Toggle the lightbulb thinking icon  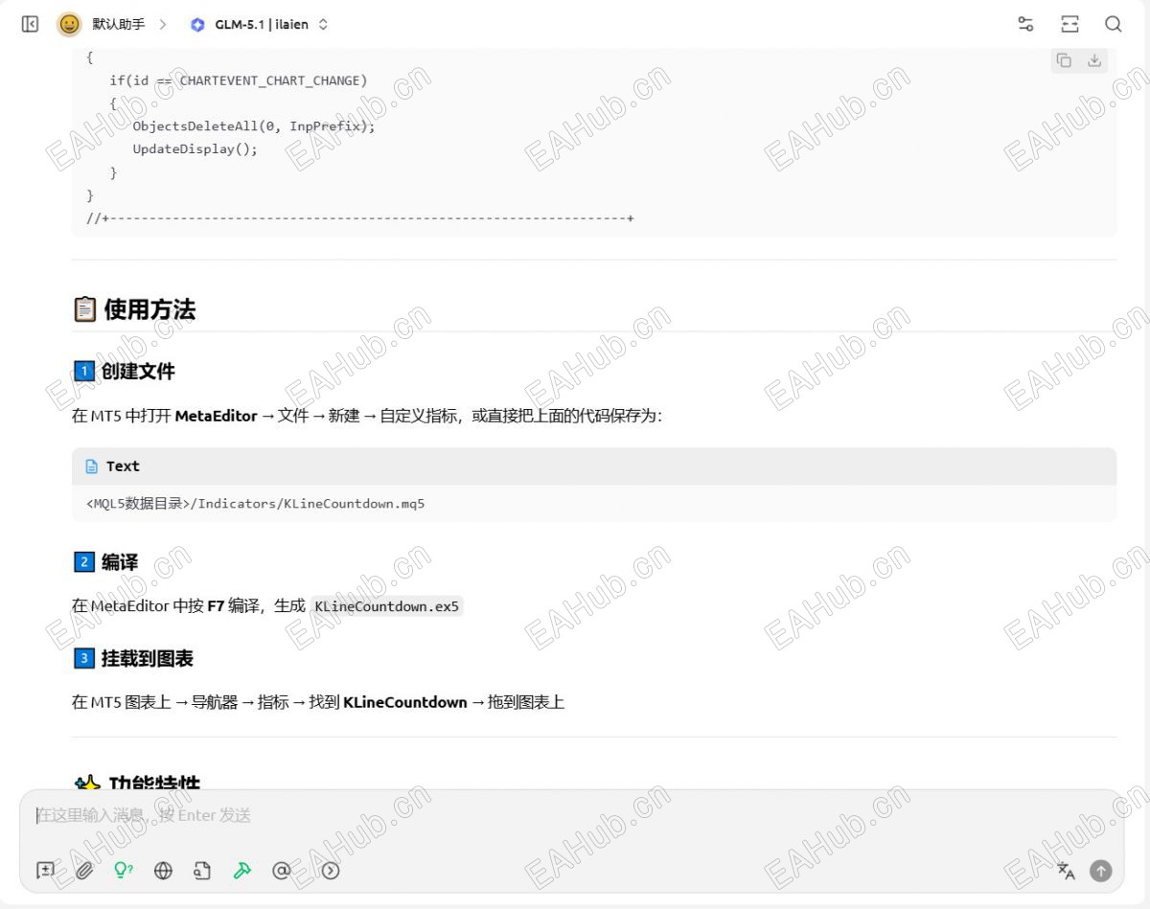click(x=124, y=870)
